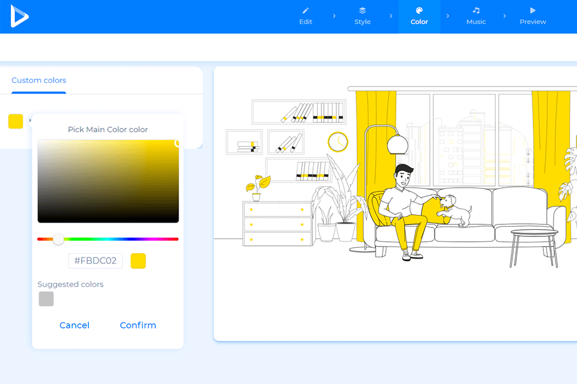The width and height of the screenshot is (577, 384).
Task: Cancel the color picker
Action: (74, 325)
